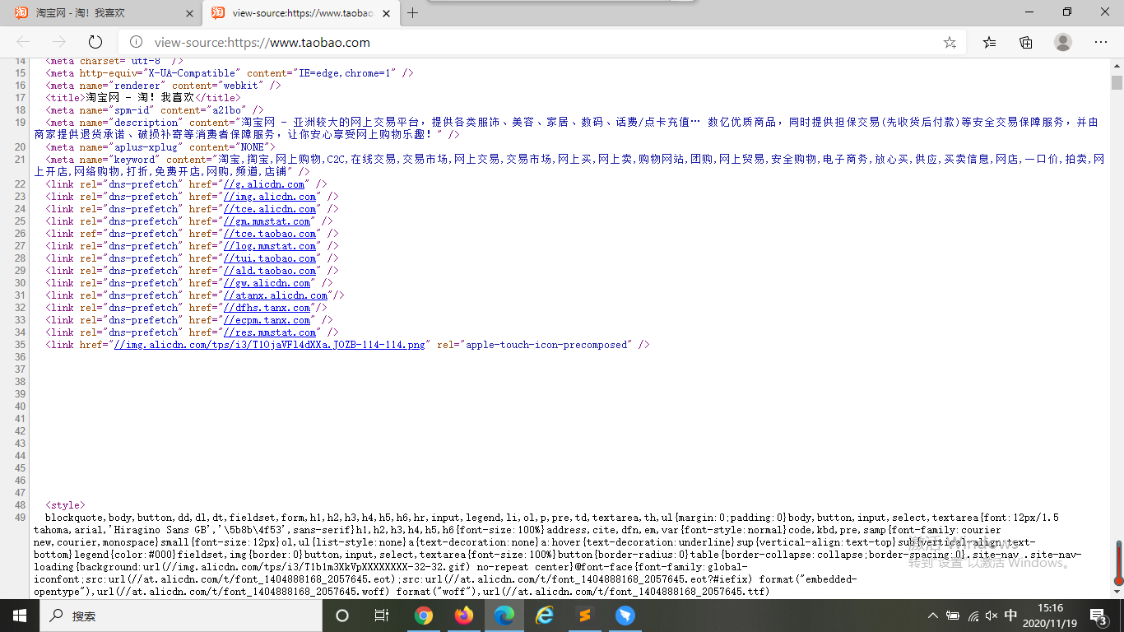Click line number 35 in gutter
1124x632 pixels.
point(21,345)
